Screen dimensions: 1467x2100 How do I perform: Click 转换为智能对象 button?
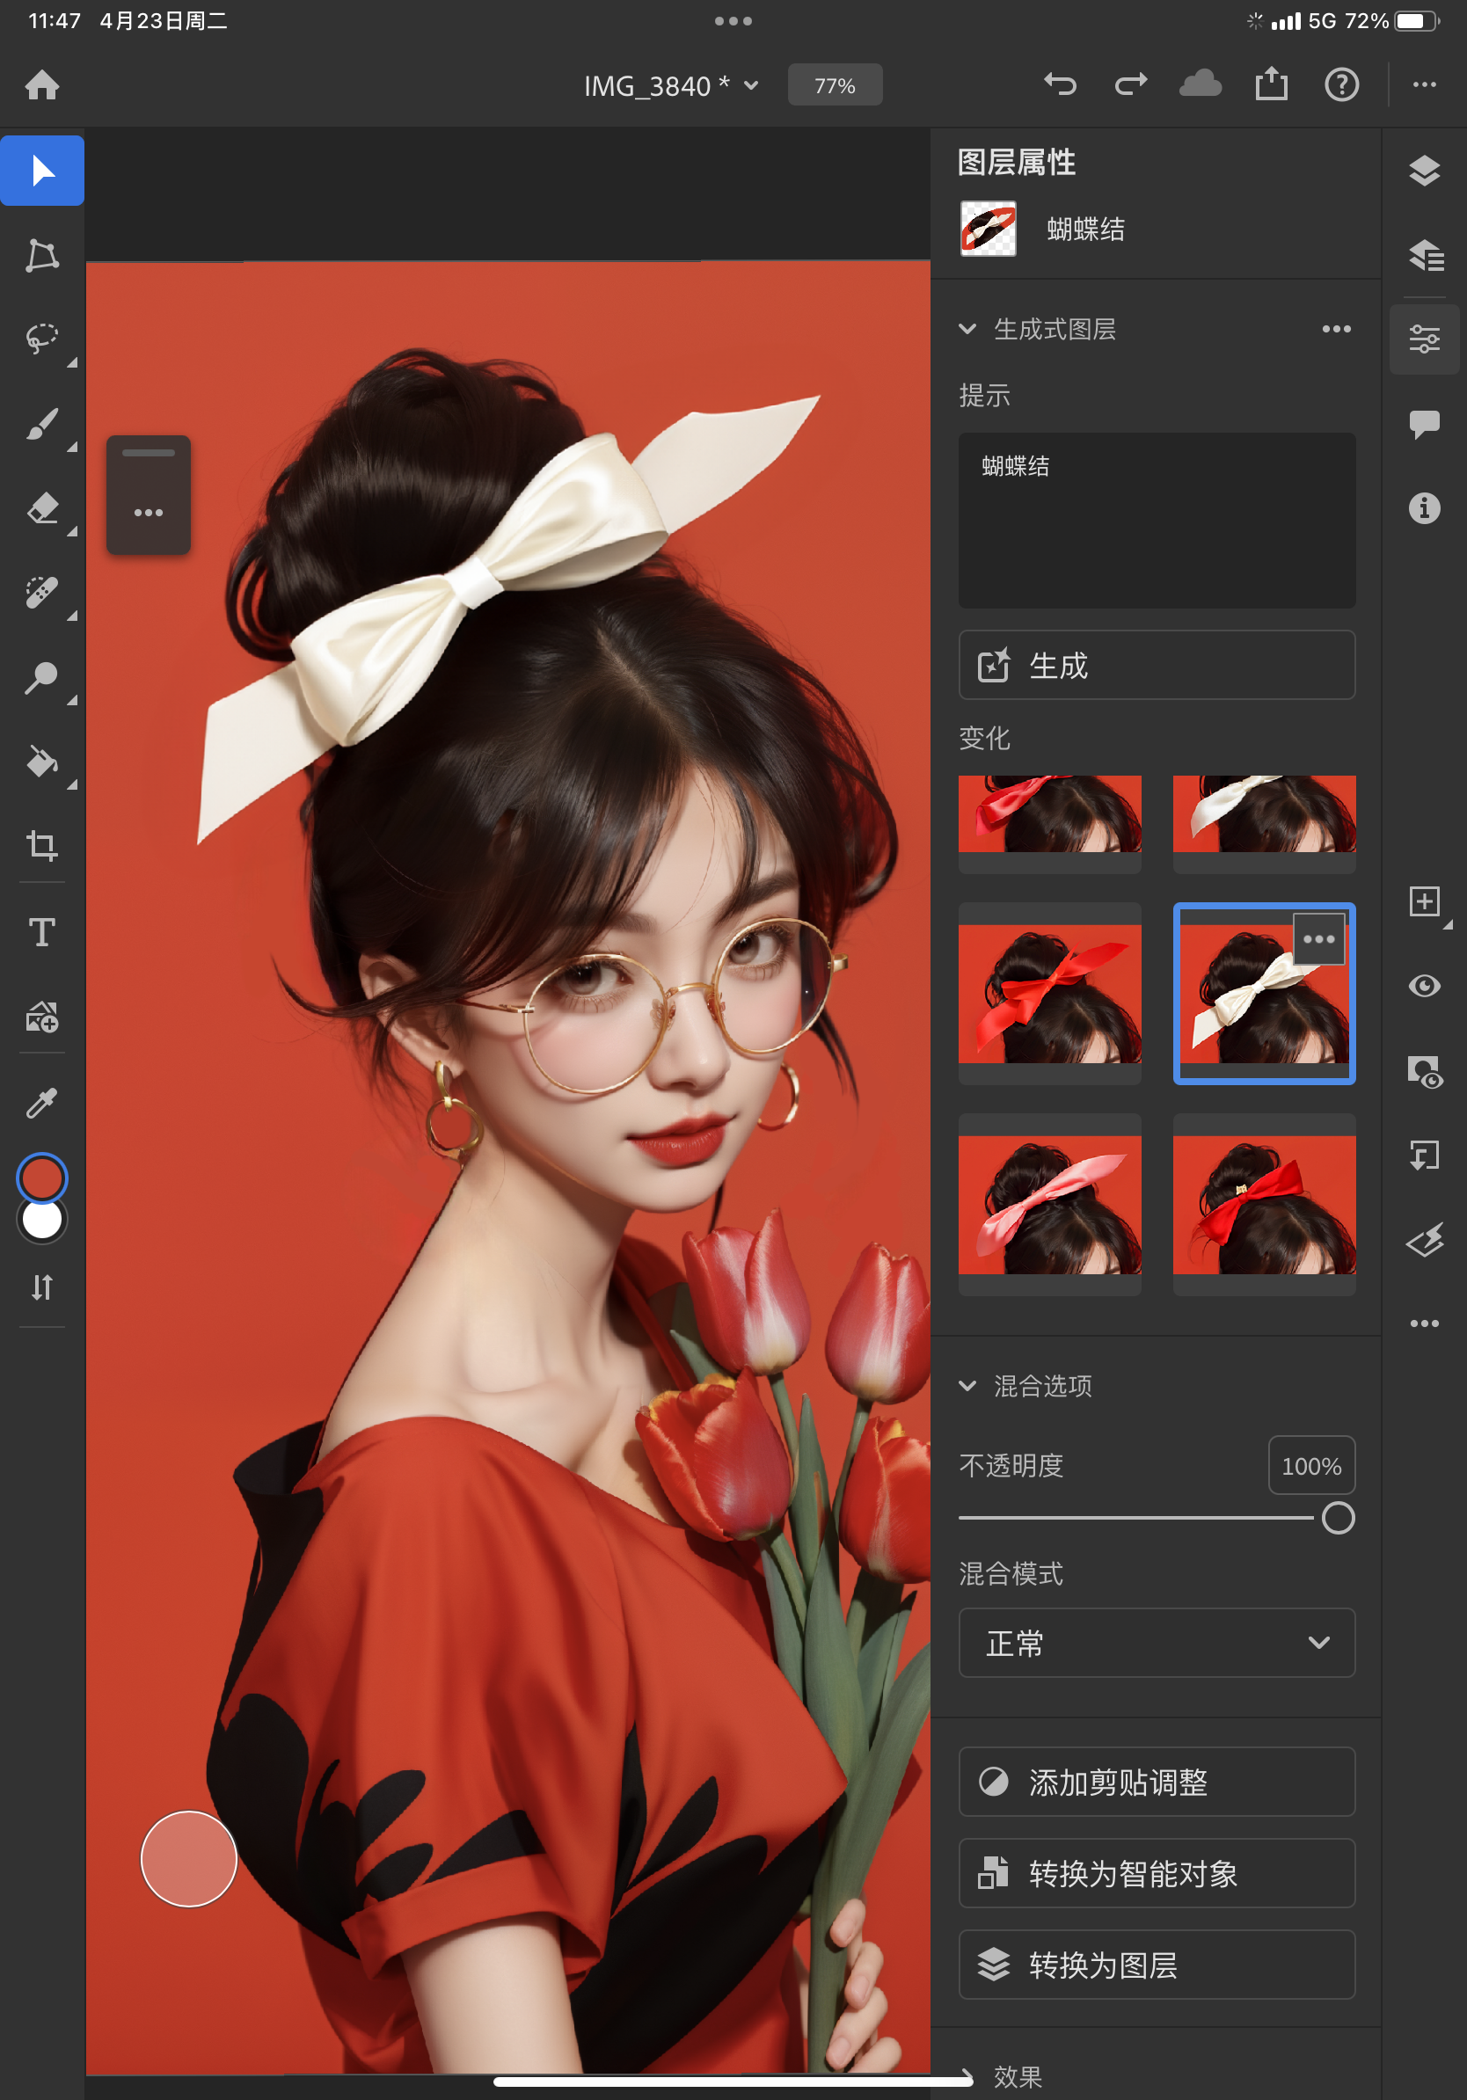tap(1156, 1873)
